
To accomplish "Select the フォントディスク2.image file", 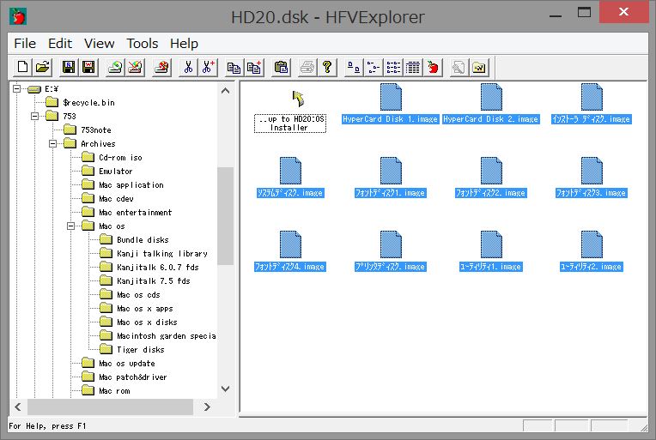I will pyautogui.click(x=491, y=178).
